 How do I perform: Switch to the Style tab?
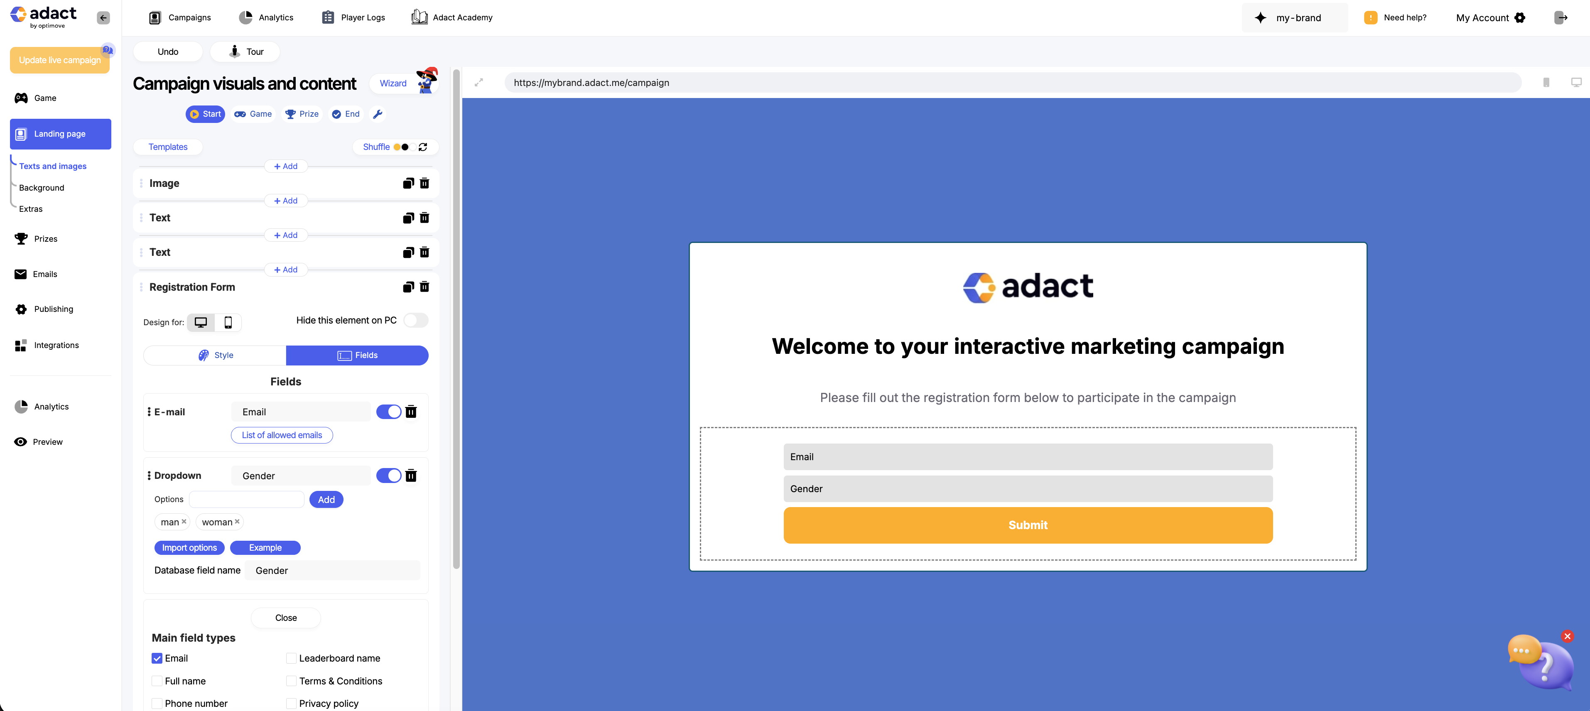[x=216, y=355]
